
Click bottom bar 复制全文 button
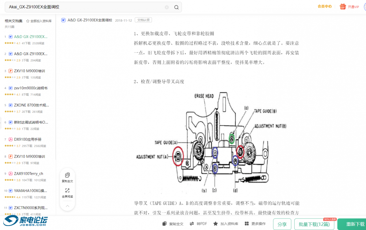pyautogui.click(x=173, y=224)
